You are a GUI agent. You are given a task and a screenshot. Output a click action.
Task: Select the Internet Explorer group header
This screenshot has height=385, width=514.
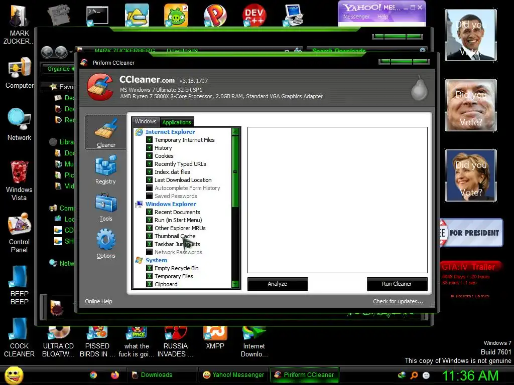click(x=170, y=132)
